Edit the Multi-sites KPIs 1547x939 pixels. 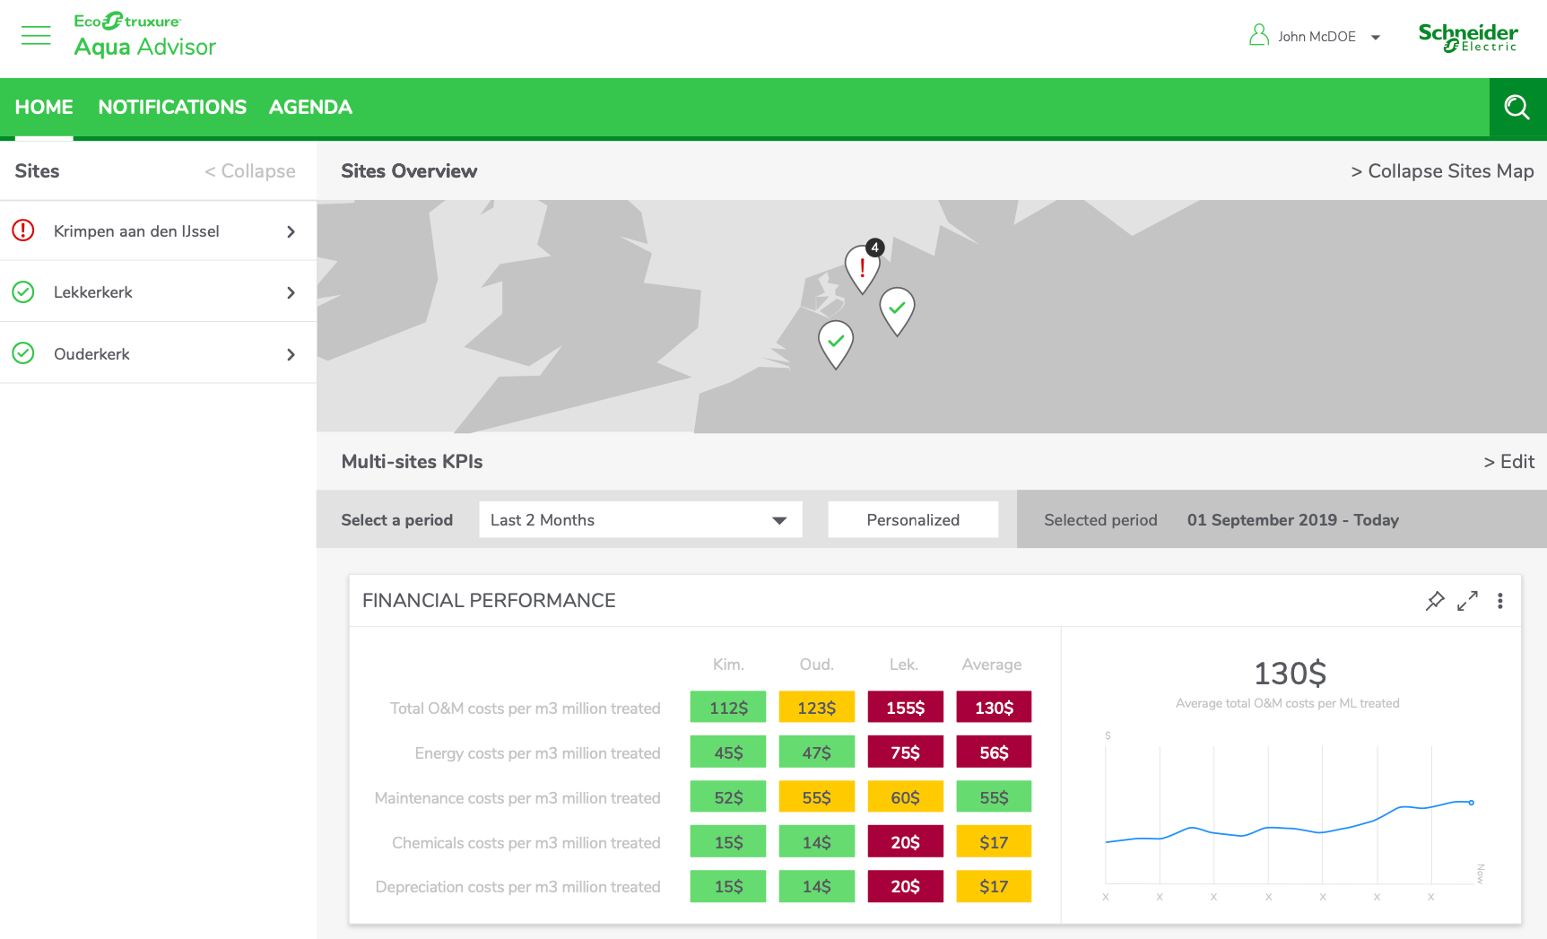1509,462
